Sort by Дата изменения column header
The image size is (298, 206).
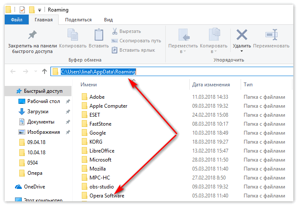(x=211, y=85)
